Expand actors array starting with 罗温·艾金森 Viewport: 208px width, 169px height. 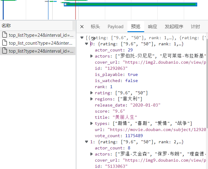[91, 154]
